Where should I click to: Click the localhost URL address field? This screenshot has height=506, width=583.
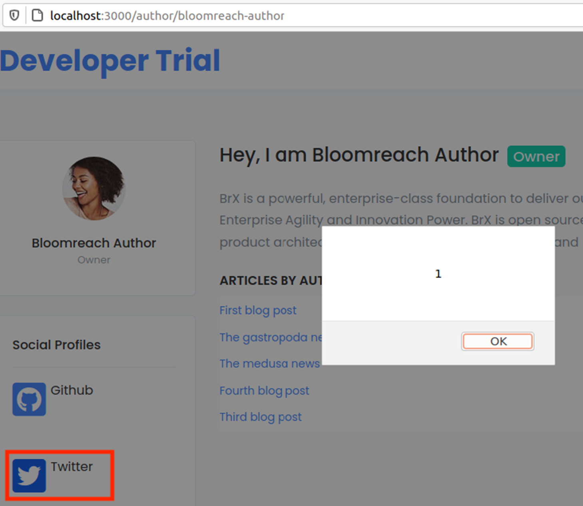[x=167, y=16]
